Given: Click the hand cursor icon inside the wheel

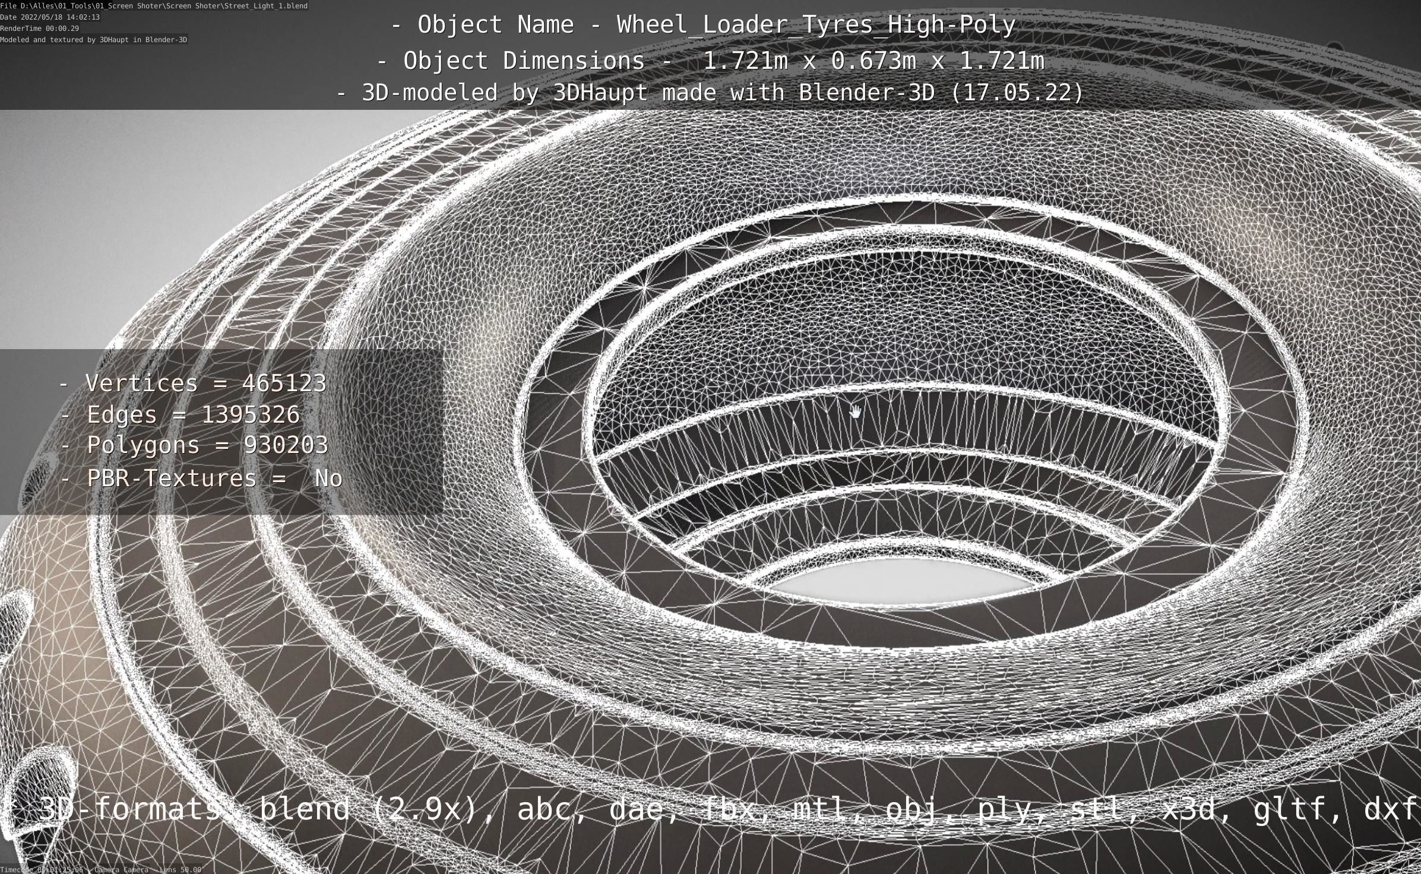Looking at the screenshot, I should coord(855,411).
